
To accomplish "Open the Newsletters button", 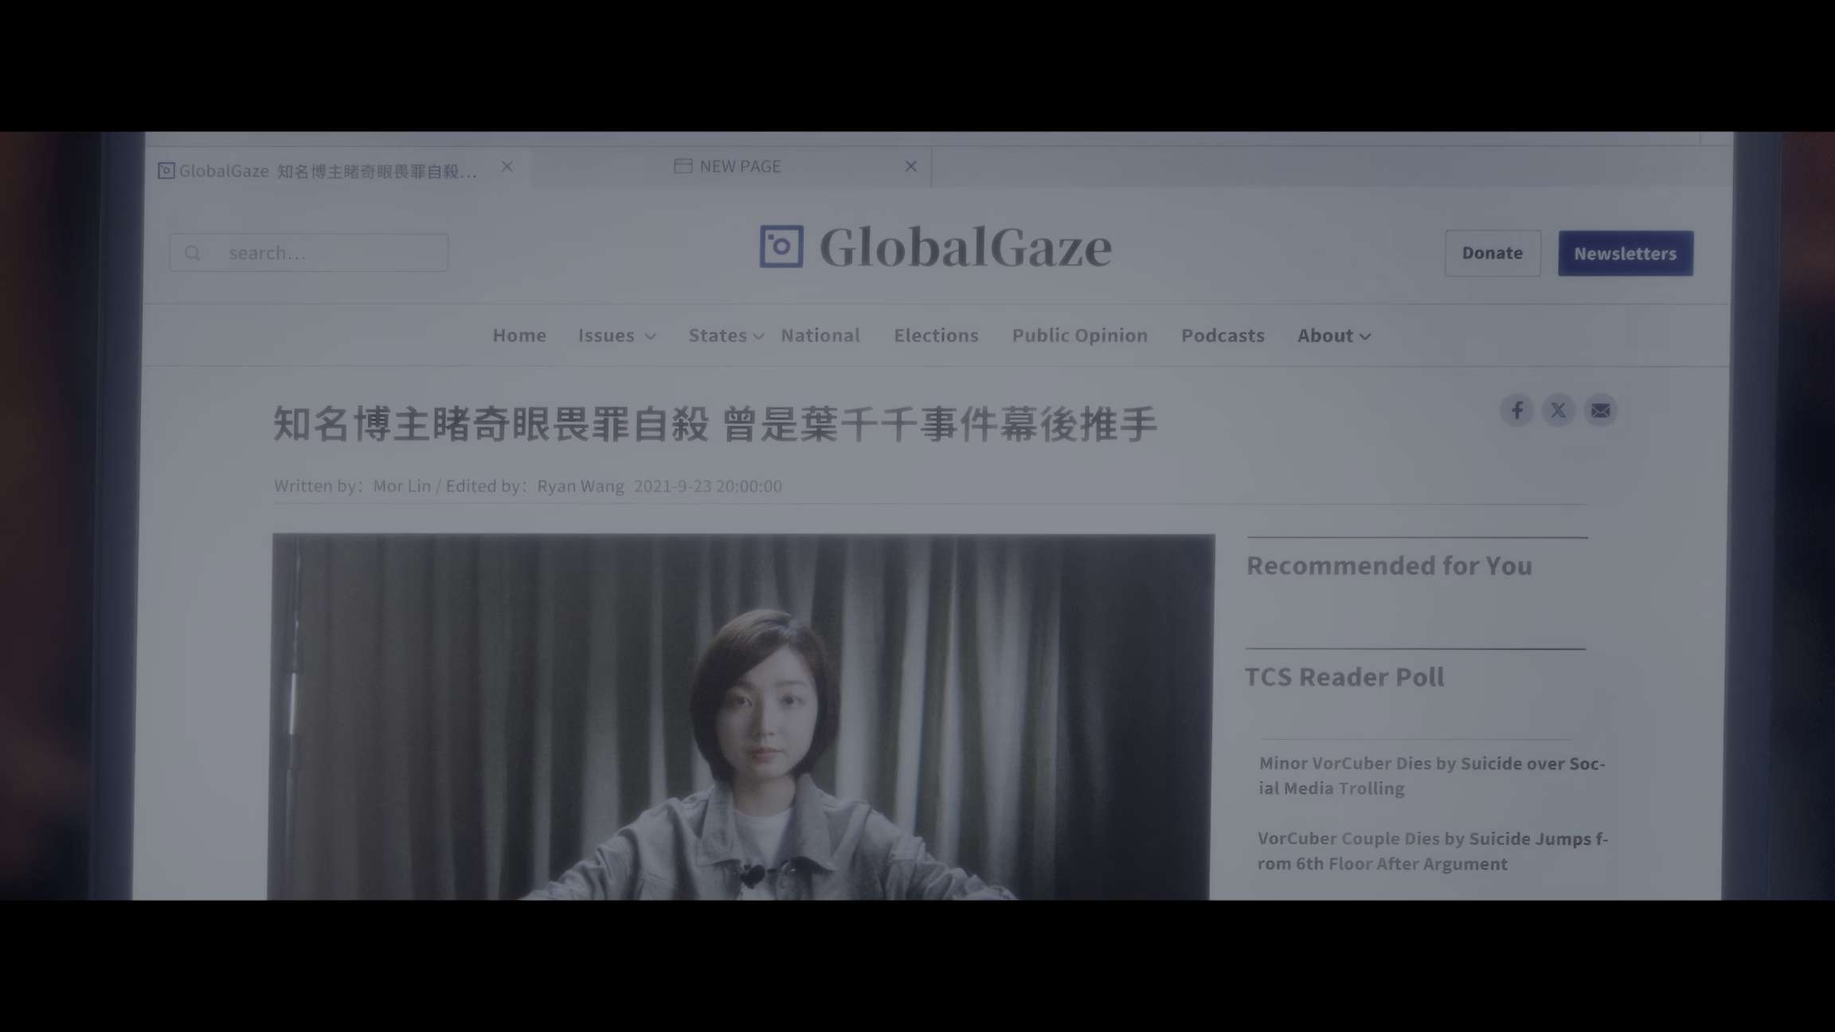I will click(1626, 253).
